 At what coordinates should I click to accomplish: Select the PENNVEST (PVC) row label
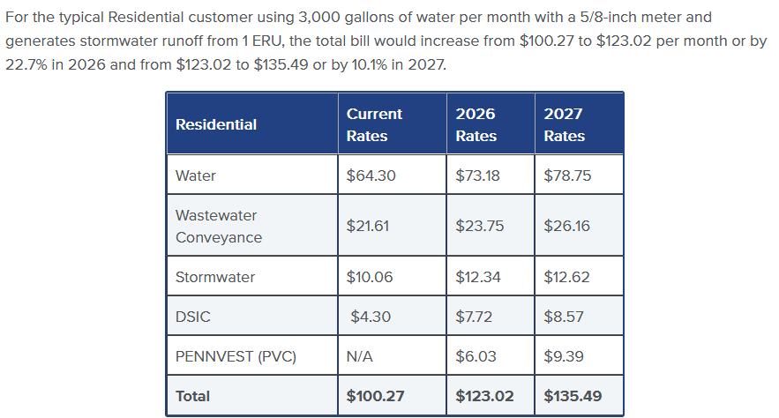click(x=236, y=356)
